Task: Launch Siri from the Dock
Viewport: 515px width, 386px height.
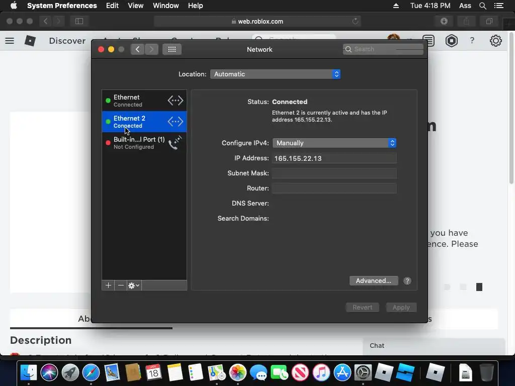Action: tap(49, 372)
